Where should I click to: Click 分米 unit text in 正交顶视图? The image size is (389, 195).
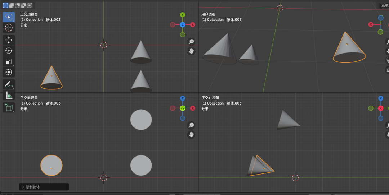click(x=24, y=25)
